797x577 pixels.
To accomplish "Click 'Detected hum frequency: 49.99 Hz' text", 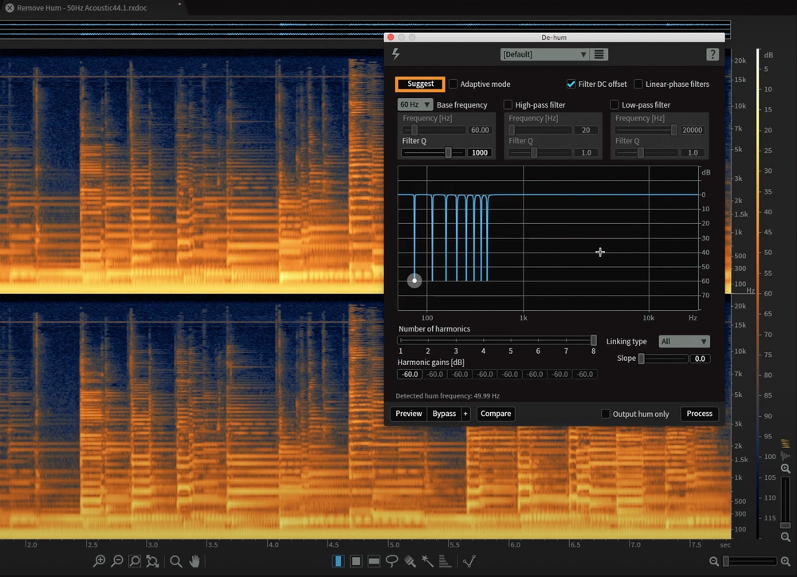I will coord(447,395).
